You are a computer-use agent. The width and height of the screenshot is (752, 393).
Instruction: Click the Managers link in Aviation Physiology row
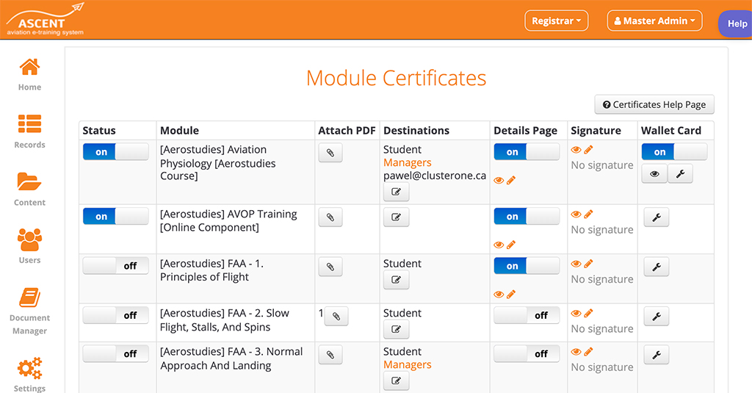(407, 162)
